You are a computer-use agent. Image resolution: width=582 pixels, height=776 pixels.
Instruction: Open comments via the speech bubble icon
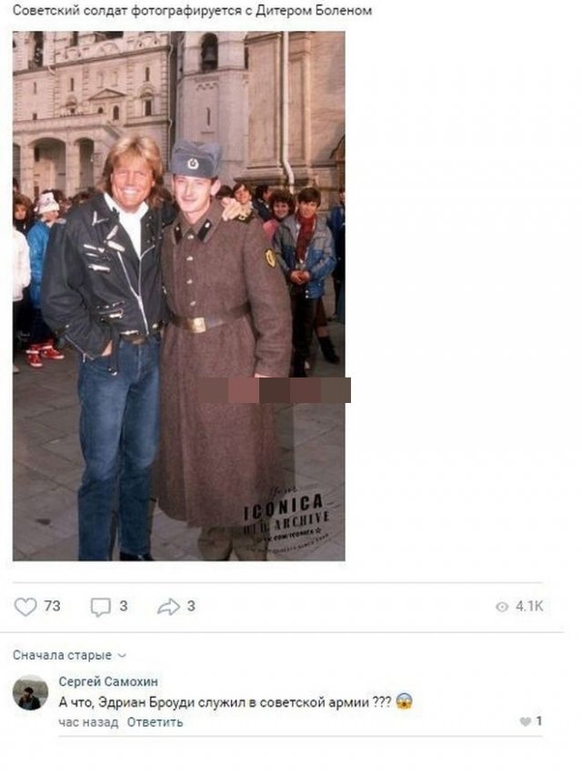point(100,607)
